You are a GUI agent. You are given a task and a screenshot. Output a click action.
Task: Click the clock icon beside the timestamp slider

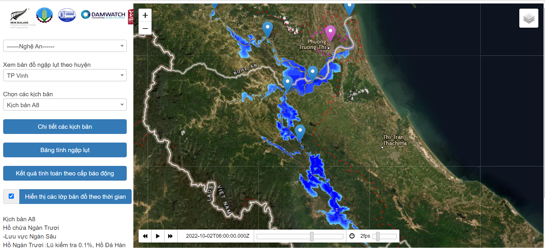(352, 236)
